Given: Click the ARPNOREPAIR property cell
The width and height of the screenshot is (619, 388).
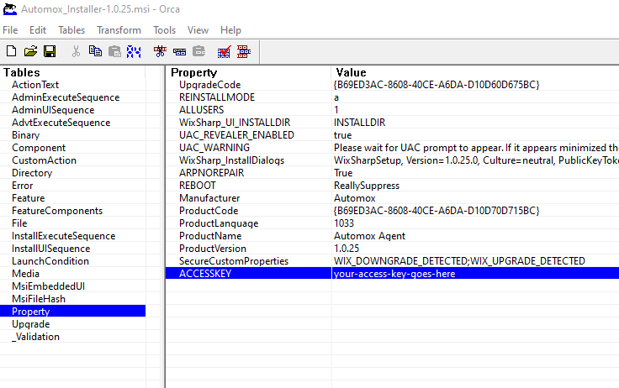Looking at the screenshot, I should (212, 173).
